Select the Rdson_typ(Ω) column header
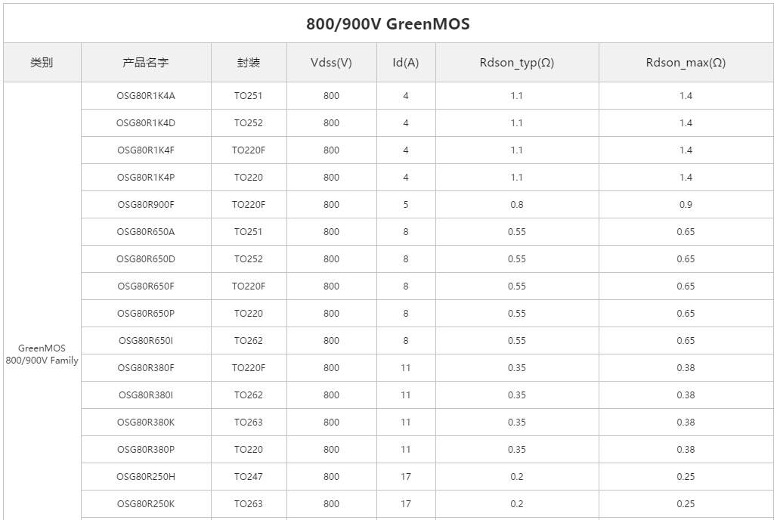 coord(517,63)
